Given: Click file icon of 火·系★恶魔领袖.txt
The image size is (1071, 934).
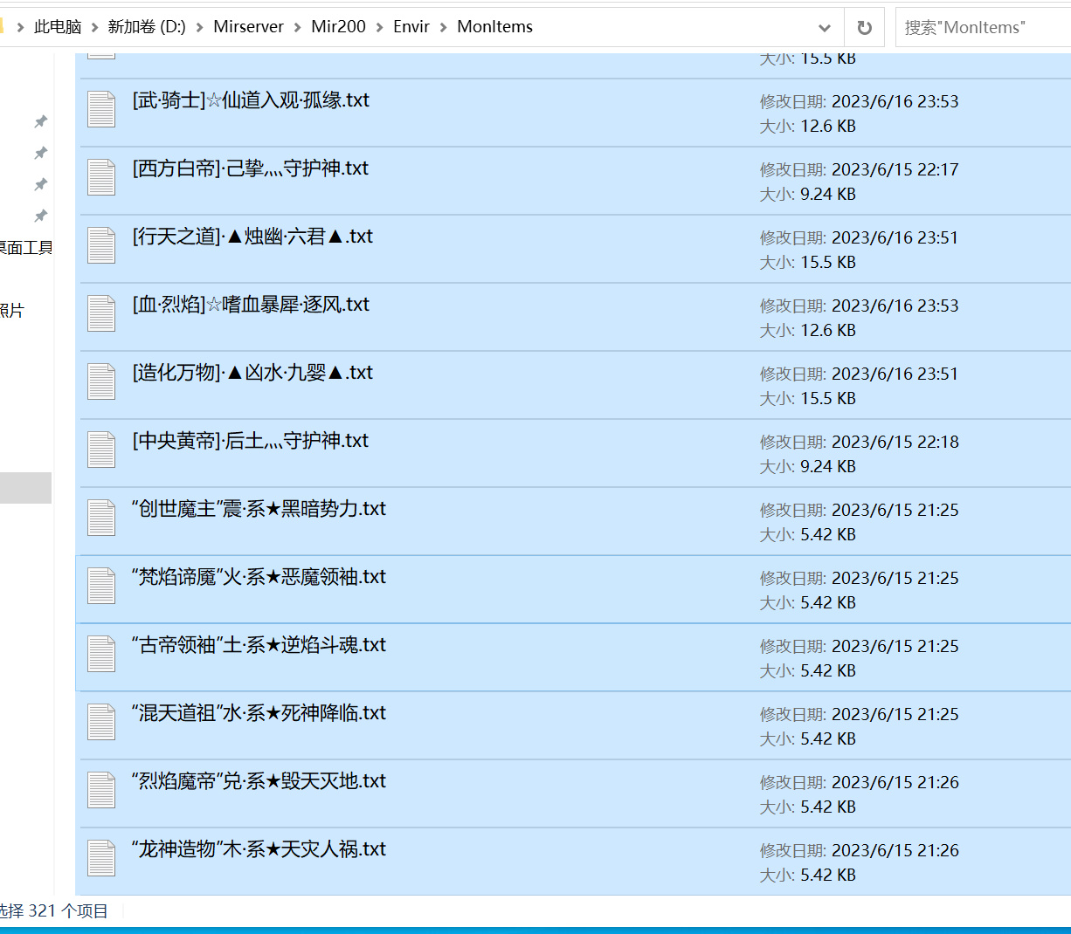Looking at the screenshot, I should coord(101,587).
